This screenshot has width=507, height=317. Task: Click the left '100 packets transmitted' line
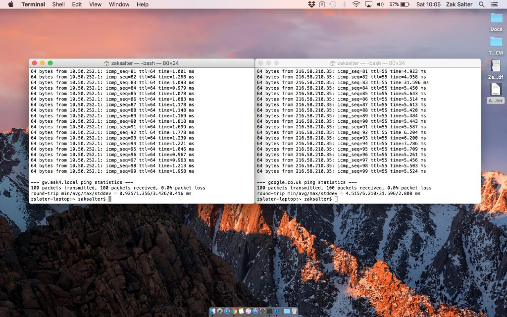118,188
